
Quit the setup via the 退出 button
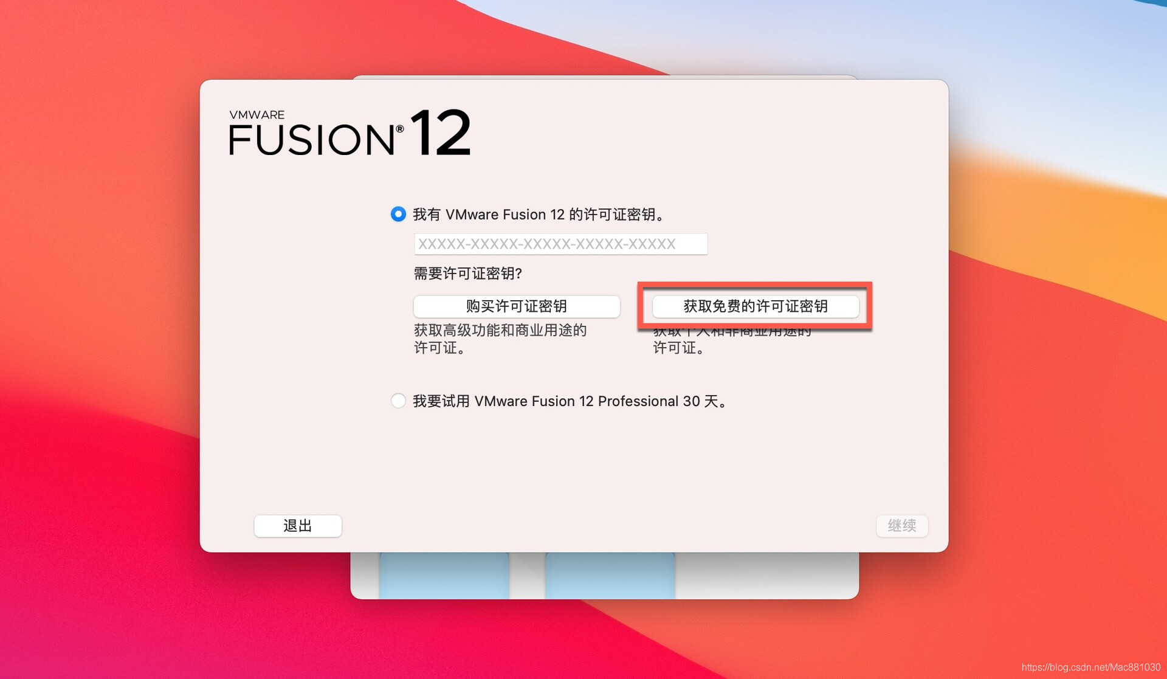(298, 526)
